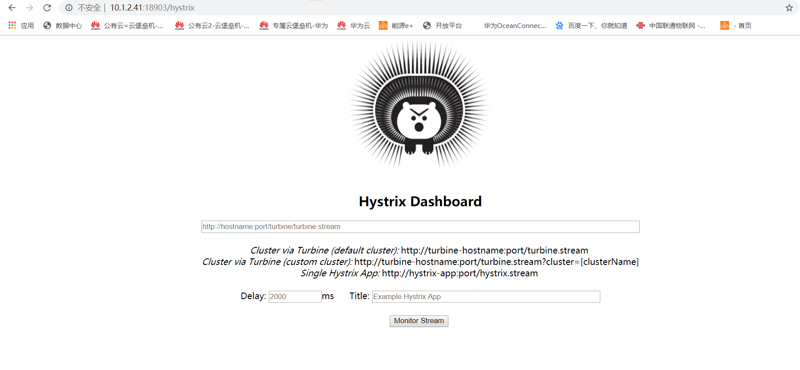Go back using the browser back arrow

point(12,8)
